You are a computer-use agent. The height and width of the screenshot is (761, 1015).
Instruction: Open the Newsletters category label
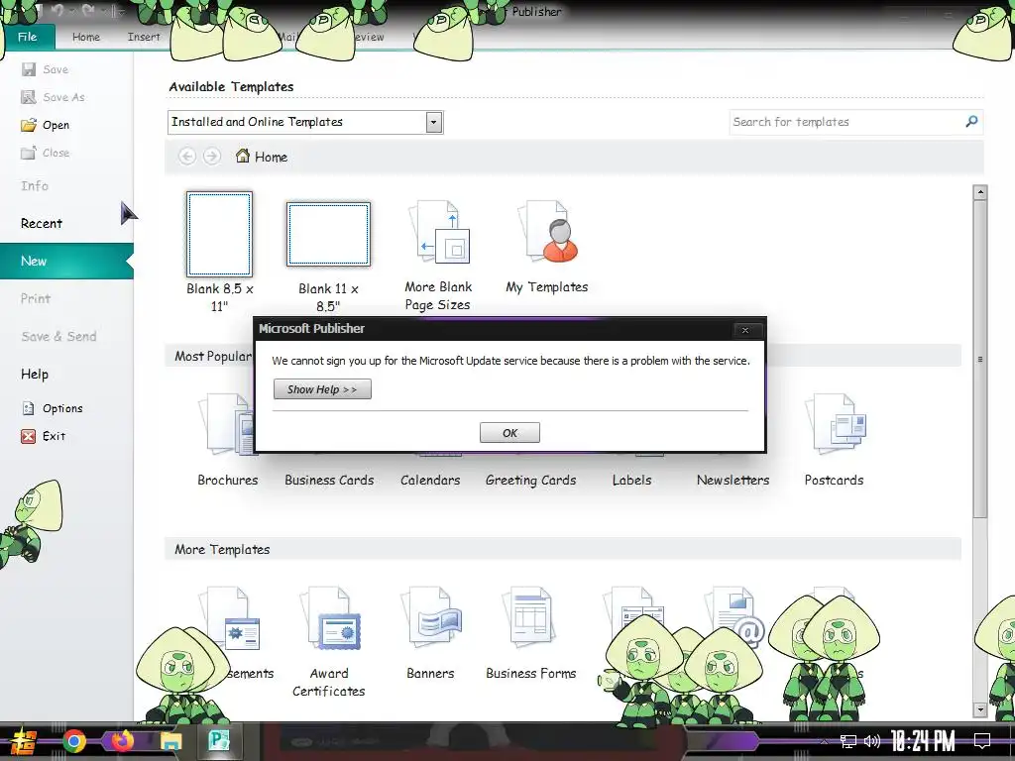tap(733, 481)
